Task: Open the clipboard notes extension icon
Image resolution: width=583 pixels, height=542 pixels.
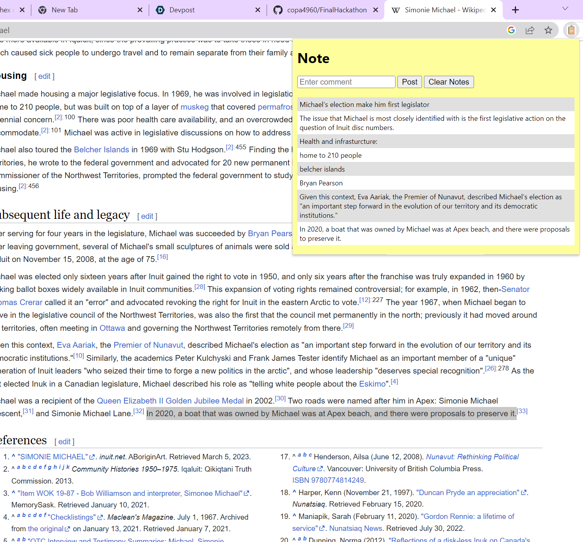Action: click(571, 30)
